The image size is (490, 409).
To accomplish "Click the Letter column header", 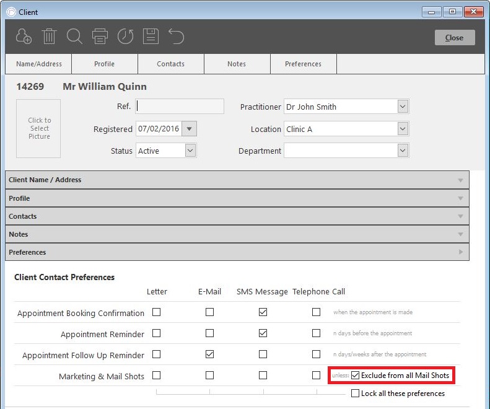I will pos(157,292).
